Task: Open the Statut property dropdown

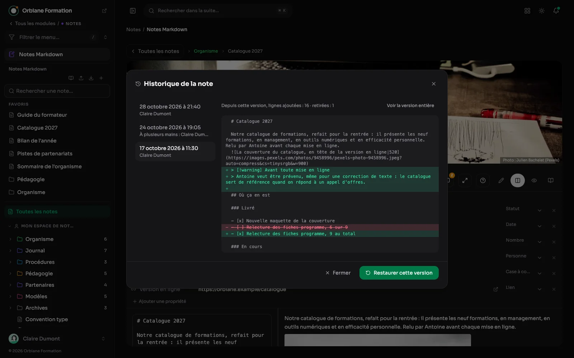Action: (540, 211)
